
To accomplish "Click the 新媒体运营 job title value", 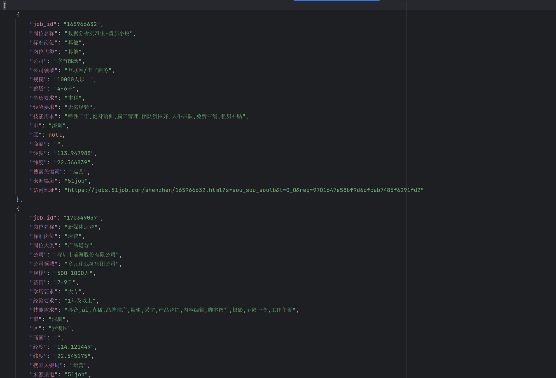I will click(x=81, y=227).
